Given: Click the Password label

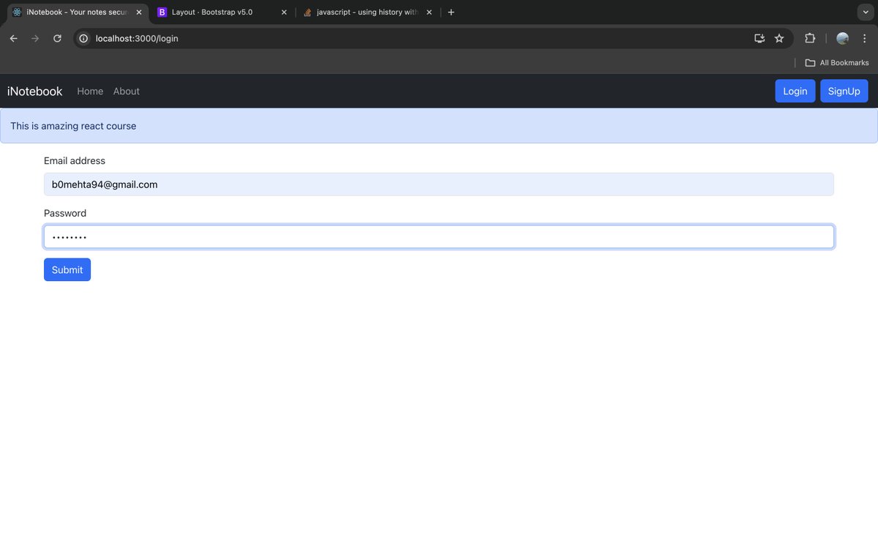Looking at the screenshot, I should click(x=65, y=214).
